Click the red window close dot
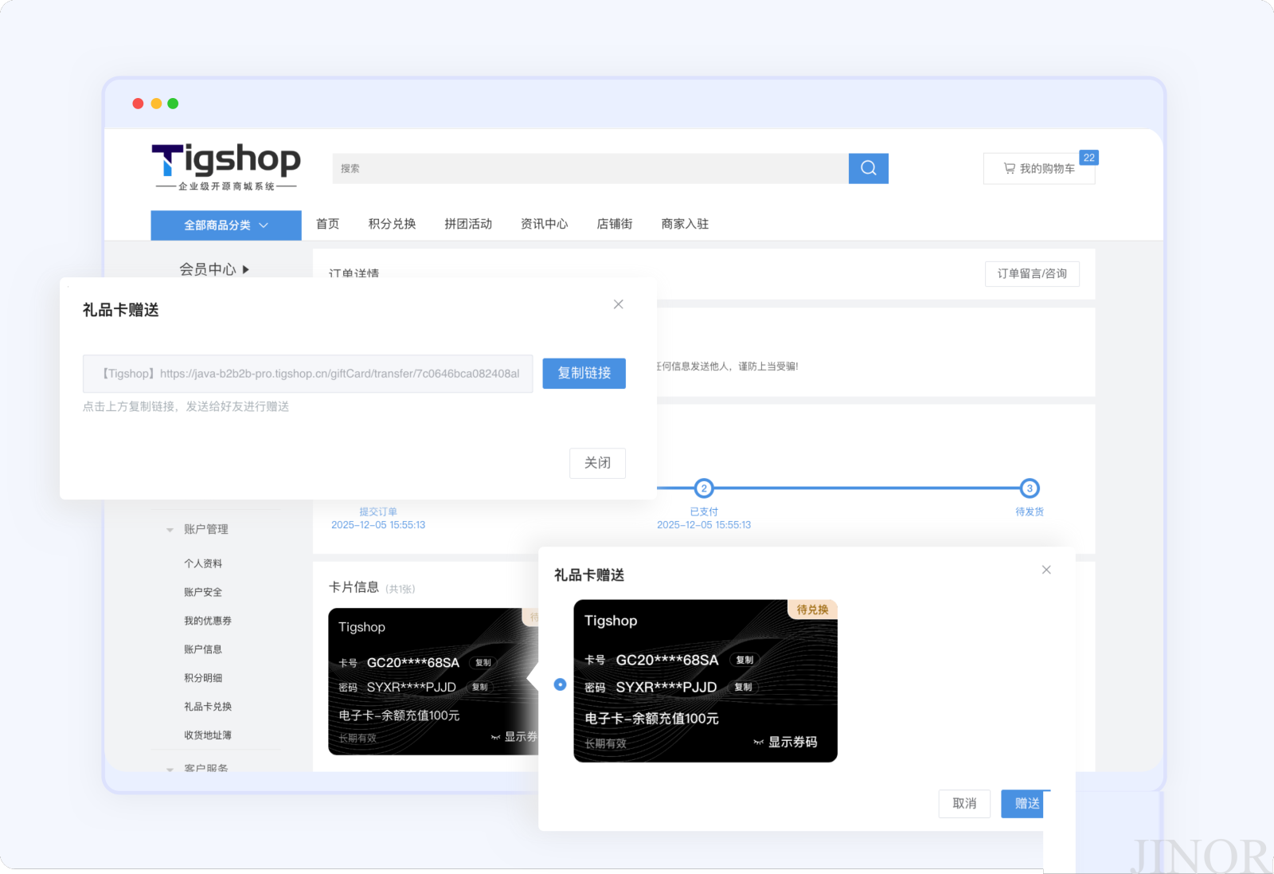This screenshot has width=1274, height=874. [x=138, y=104]
